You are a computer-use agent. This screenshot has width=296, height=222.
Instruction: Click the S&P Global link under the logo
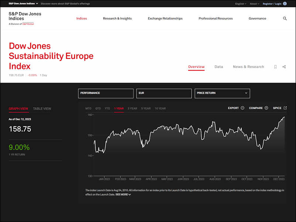(28, 24)
